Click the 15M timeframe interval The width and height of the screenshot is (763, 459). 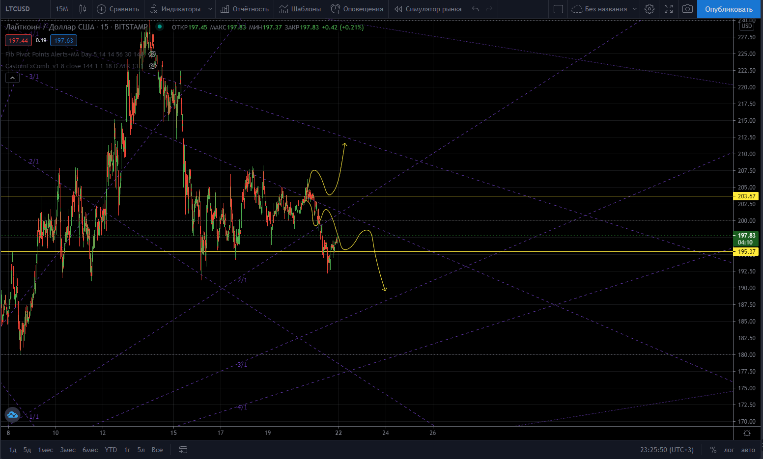point(62,9)
